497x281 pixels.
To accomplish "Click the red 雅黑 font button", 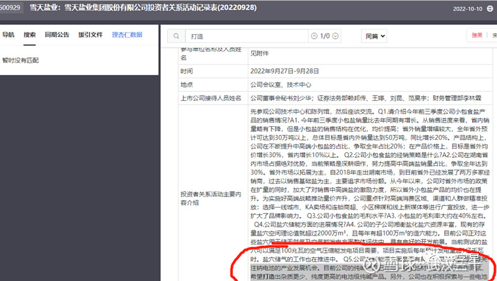I will pyautogui.click(x=476, y=35).
